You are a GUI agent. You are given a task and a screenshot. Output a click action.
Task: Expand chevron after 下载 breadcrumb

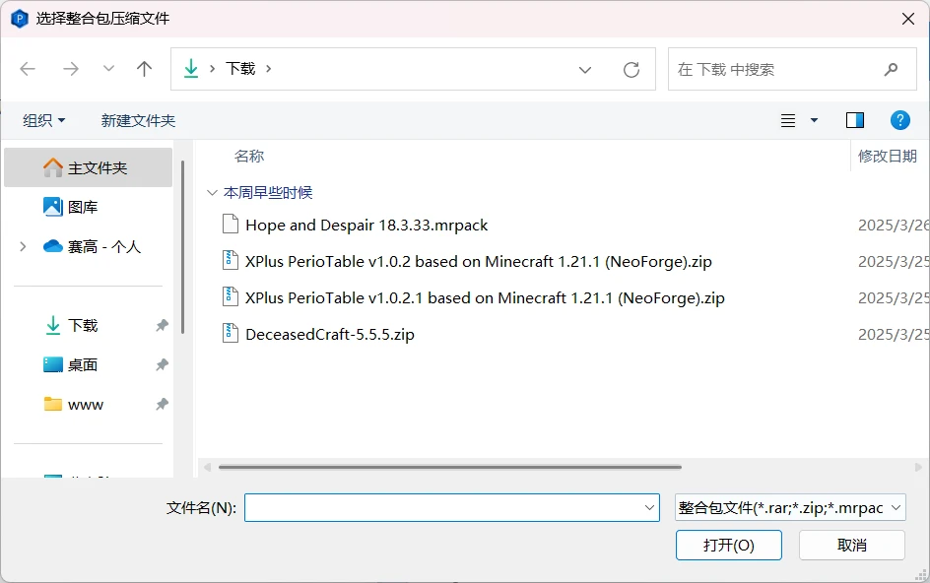click(269, 69)
